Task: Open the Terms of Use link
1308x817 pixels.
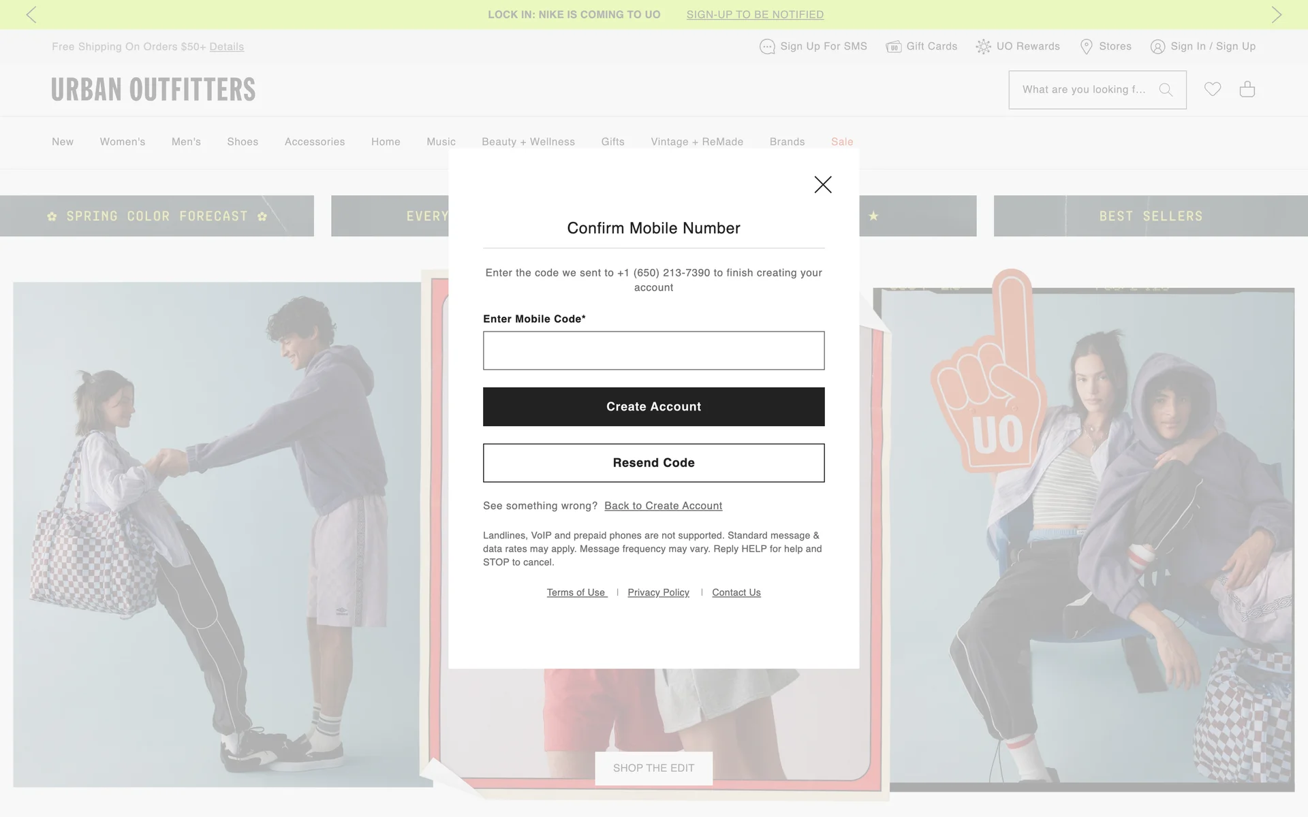Action: click(x=576, y=592)
